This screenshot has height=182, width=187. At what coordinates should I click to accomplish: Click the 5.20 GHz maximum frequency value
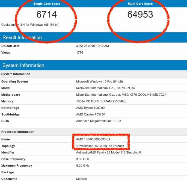(x=83, y=166)
